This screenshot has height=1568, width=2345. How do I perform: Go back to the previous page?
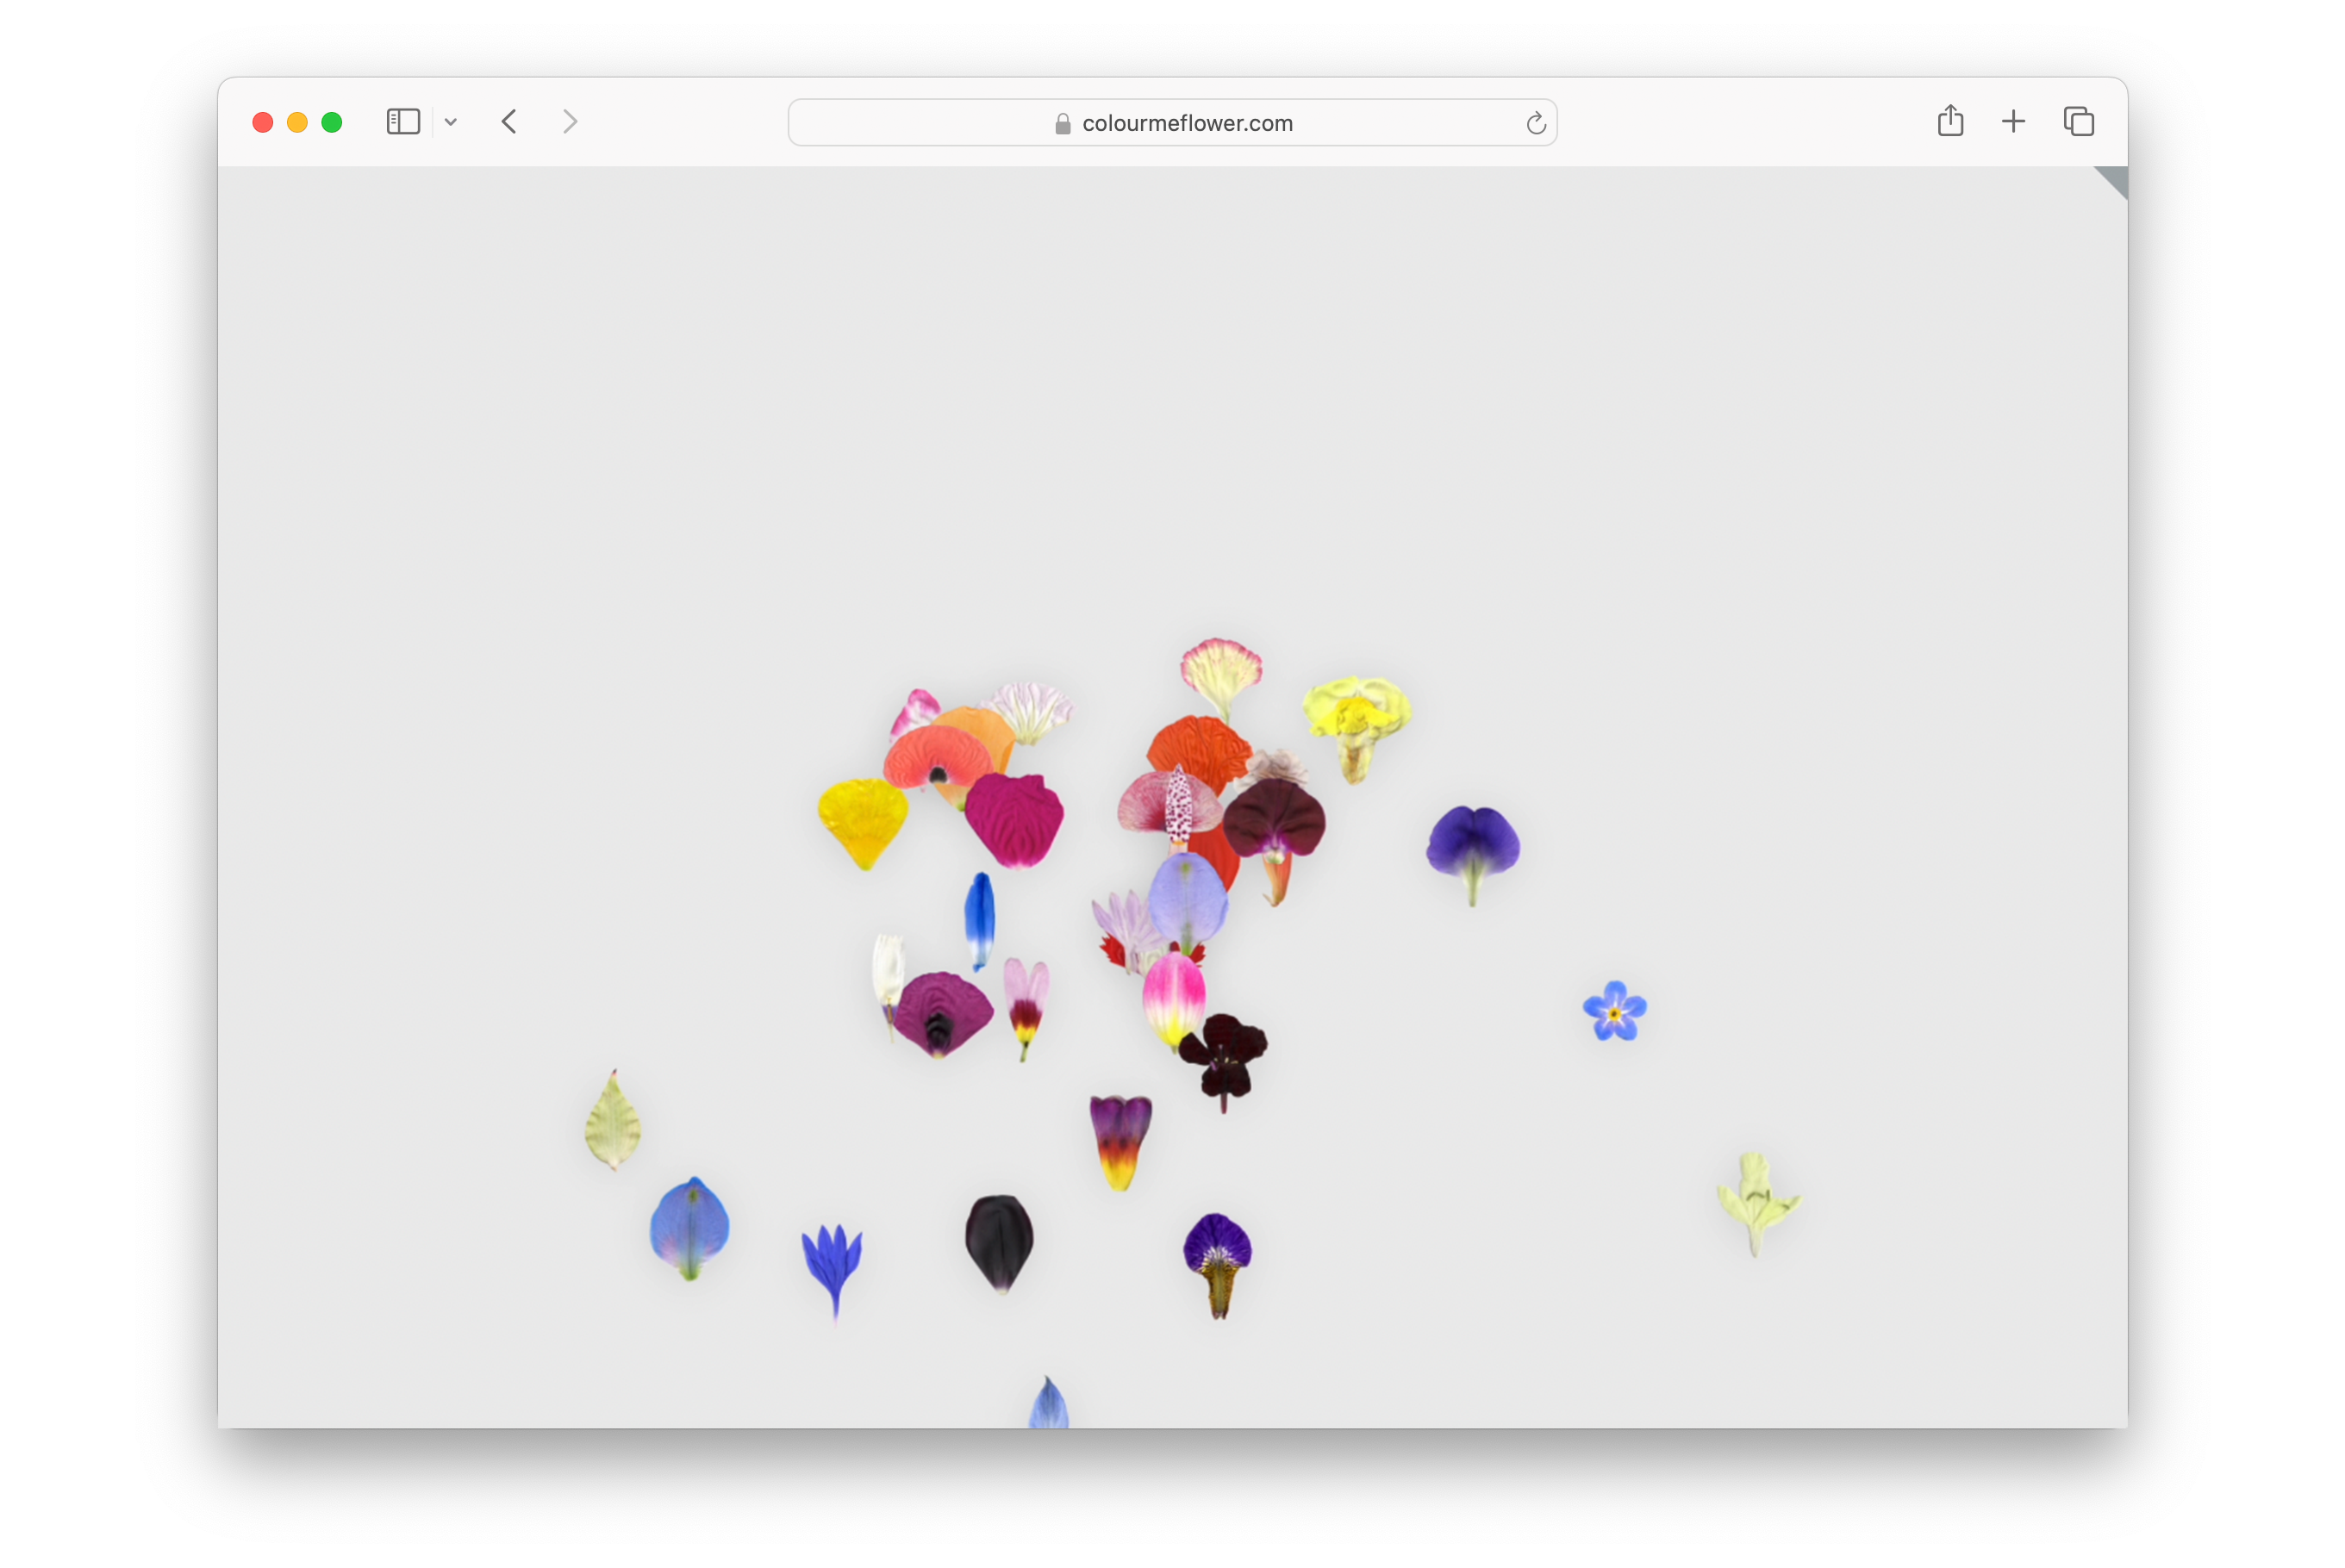pos(509,122)
